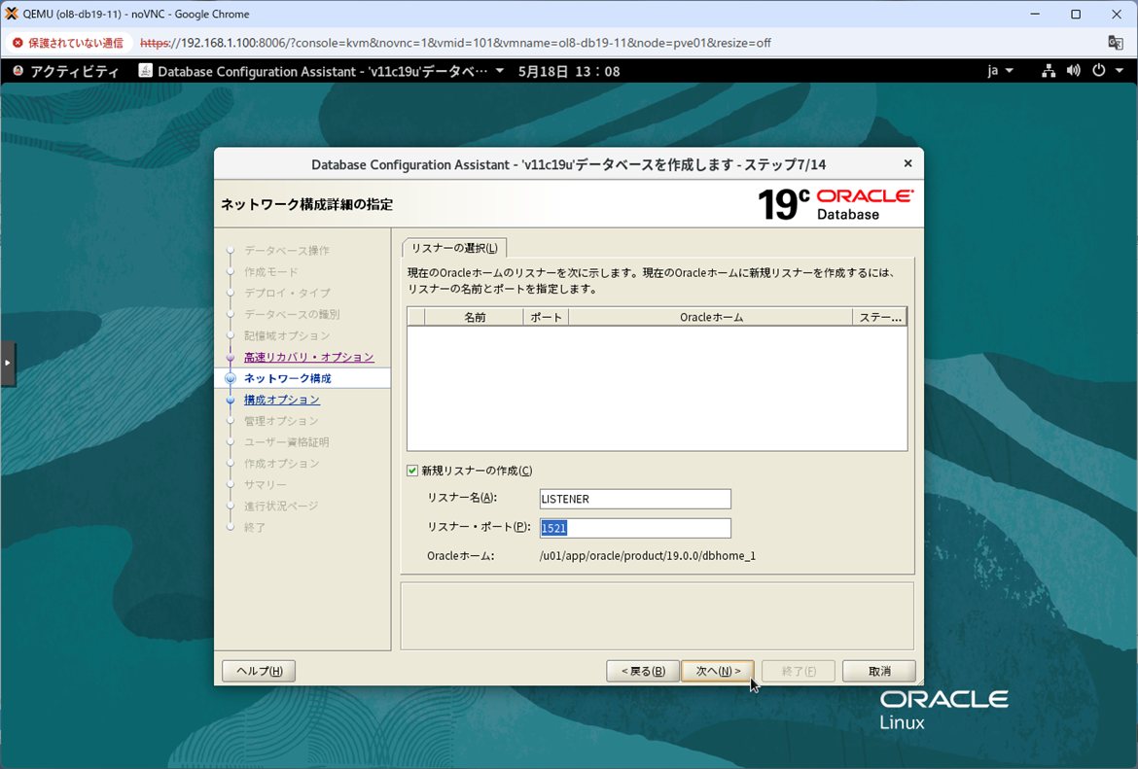Image resolution: width=1138 pixels, height=769 pixels.
Task: Click the ポート column header
Action: (546, 317)
